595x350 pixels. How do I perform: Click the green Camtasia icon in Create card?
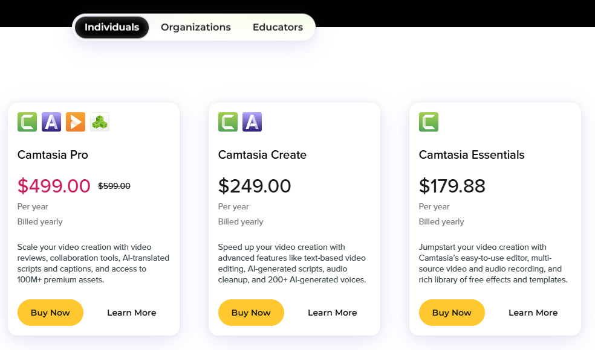[x=228, y=122]
